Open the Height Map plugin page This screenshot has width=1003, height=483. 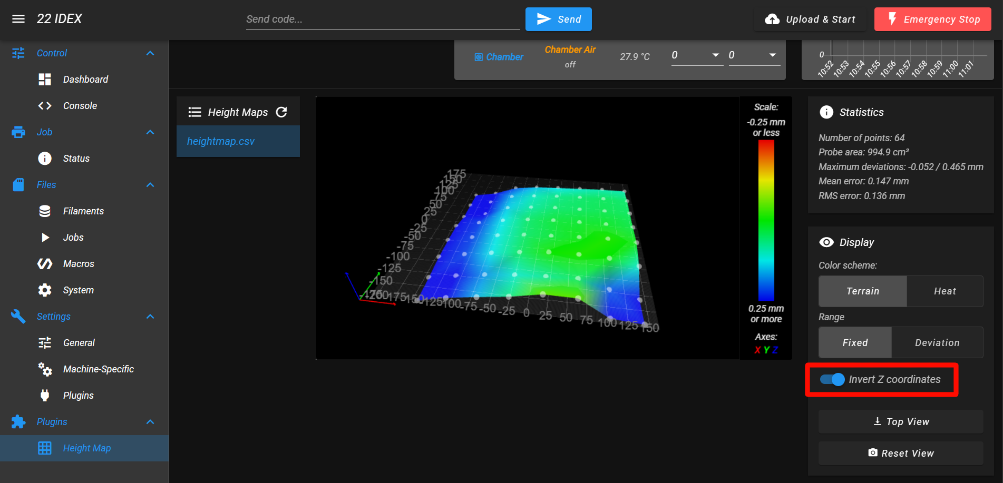pyautogui.click(x=84, y=448)
